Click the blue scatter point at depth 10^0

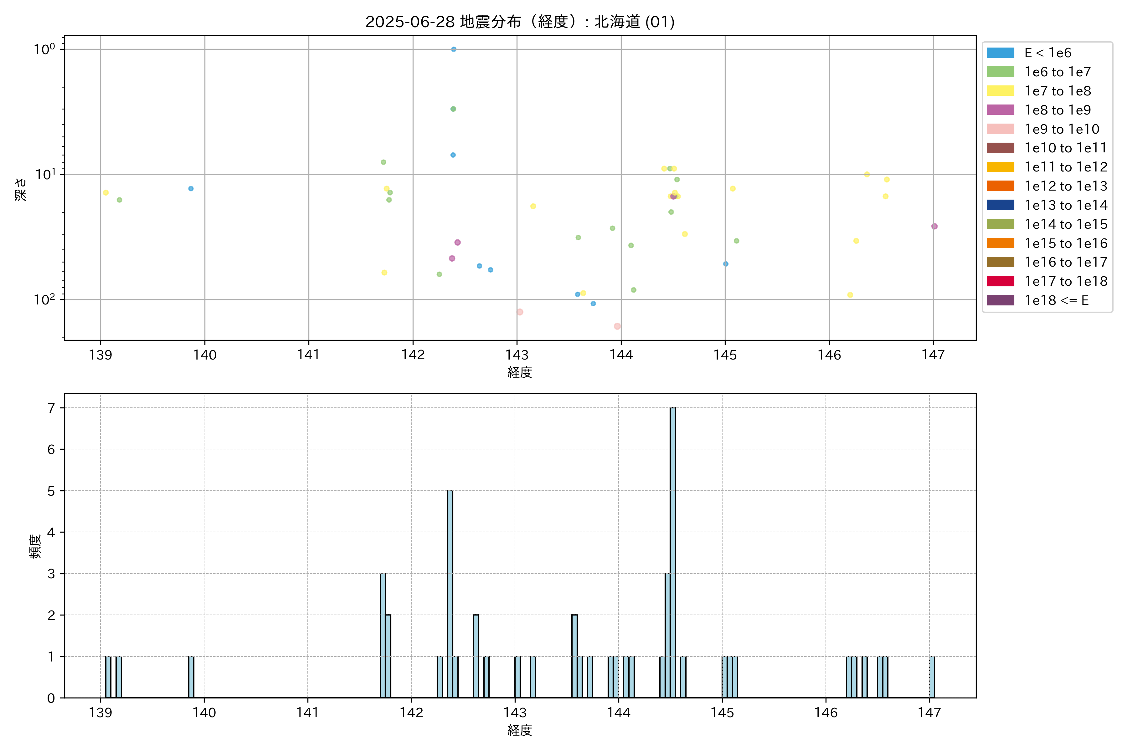coord(453,49)
